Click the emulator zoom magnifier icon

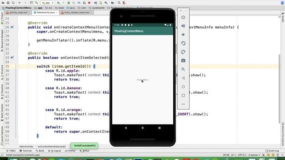click(x=183, y=69)
